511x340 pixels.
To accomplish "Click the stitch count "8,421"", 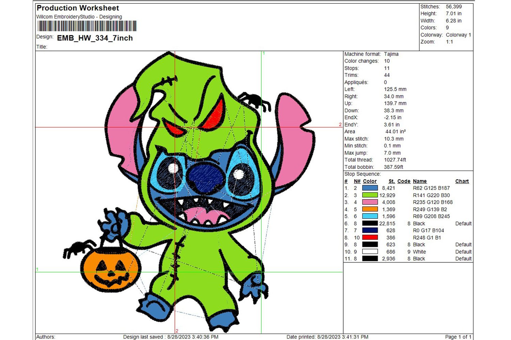I will pos(389,188).
